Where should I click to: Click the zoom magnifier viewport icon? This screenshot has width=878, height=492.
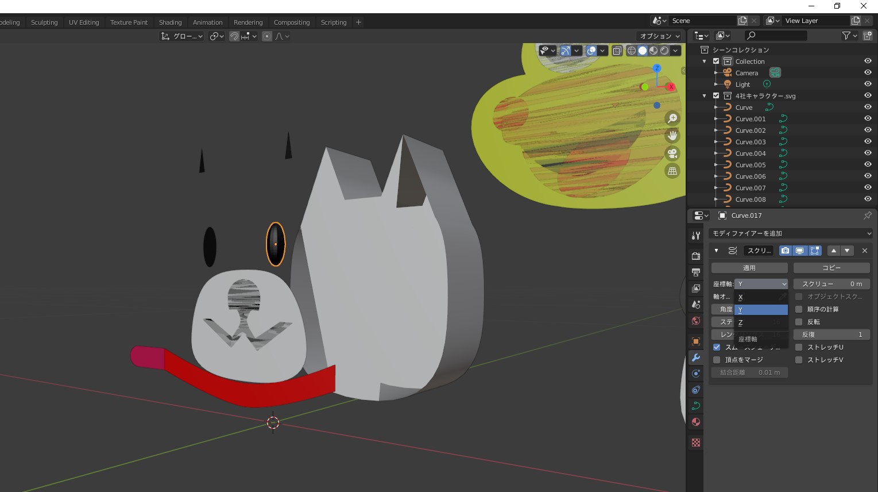click(672, 118)
